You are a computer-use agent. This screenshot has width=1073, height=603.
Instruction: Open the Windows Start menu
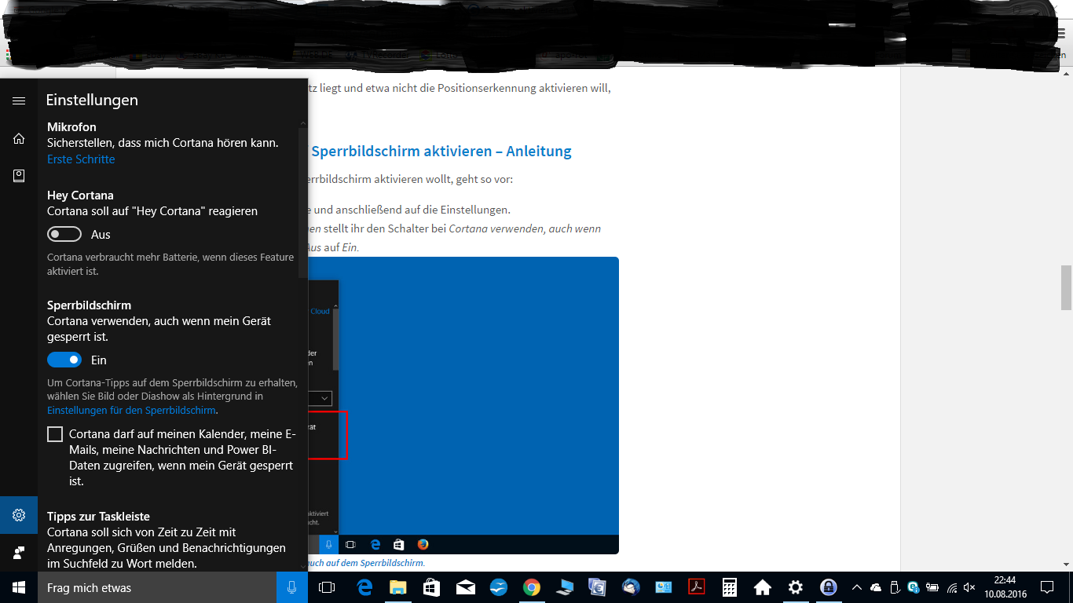tap(19, 587)
